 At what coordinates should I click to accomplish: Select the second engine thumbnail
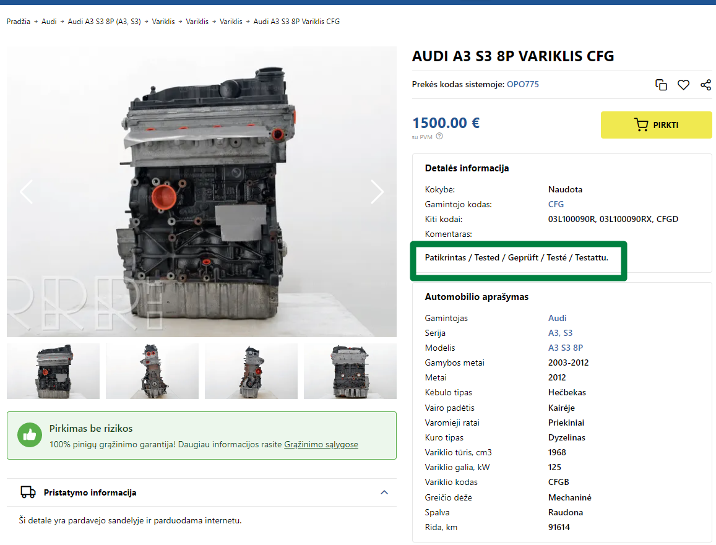pyautogui.click(x=152, y=371)
